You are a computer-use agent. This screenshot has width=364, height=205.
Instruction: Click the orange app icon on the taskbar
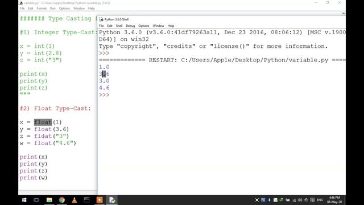tap(100, 200)
